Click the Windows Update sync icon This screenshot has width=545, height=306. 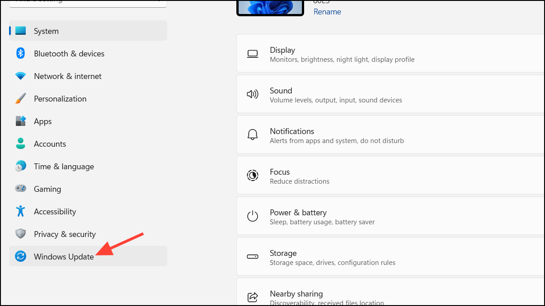(21, 256)
